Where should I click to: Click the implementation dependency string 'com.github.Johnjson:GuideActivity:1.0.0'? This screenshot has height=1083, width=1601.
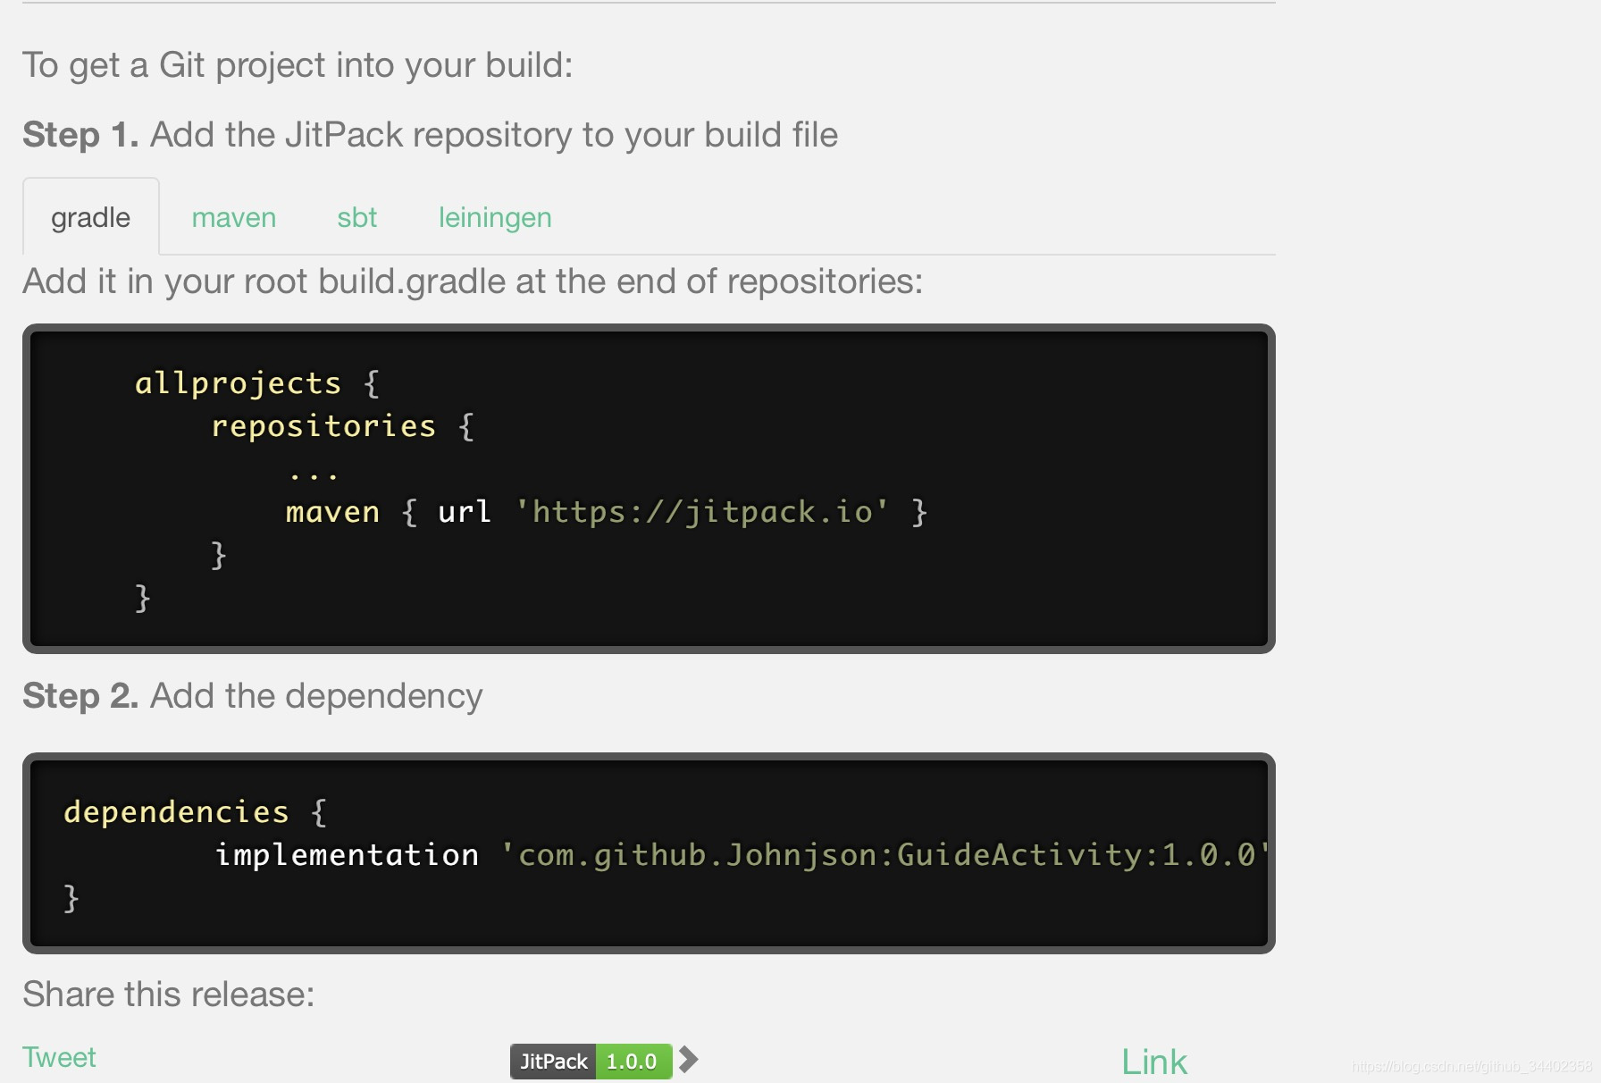click(885, 855)
